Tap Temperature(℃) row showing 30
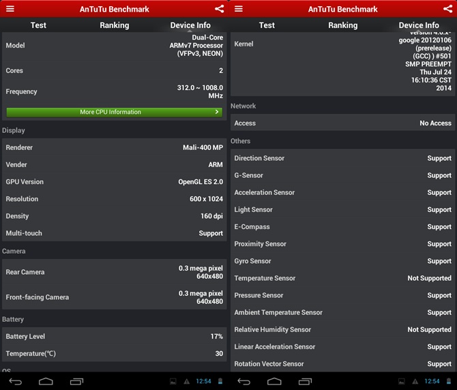 pos(115,353)
